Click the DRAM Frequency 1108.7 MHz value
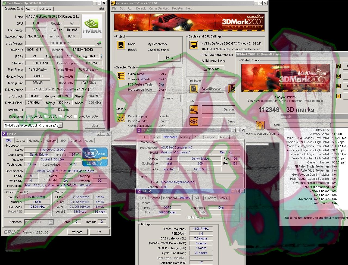 tap(201, 229)
